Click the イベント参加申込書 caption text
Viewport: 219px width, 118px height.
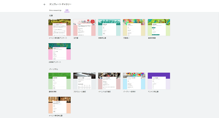[55, 116]
